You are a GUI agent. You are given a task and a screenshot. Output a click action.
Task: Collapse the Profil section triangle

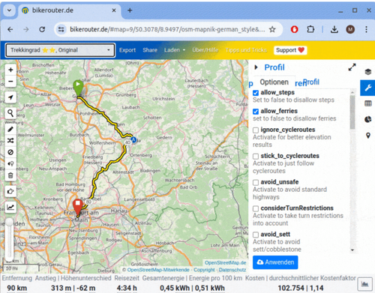coord(256,67)
